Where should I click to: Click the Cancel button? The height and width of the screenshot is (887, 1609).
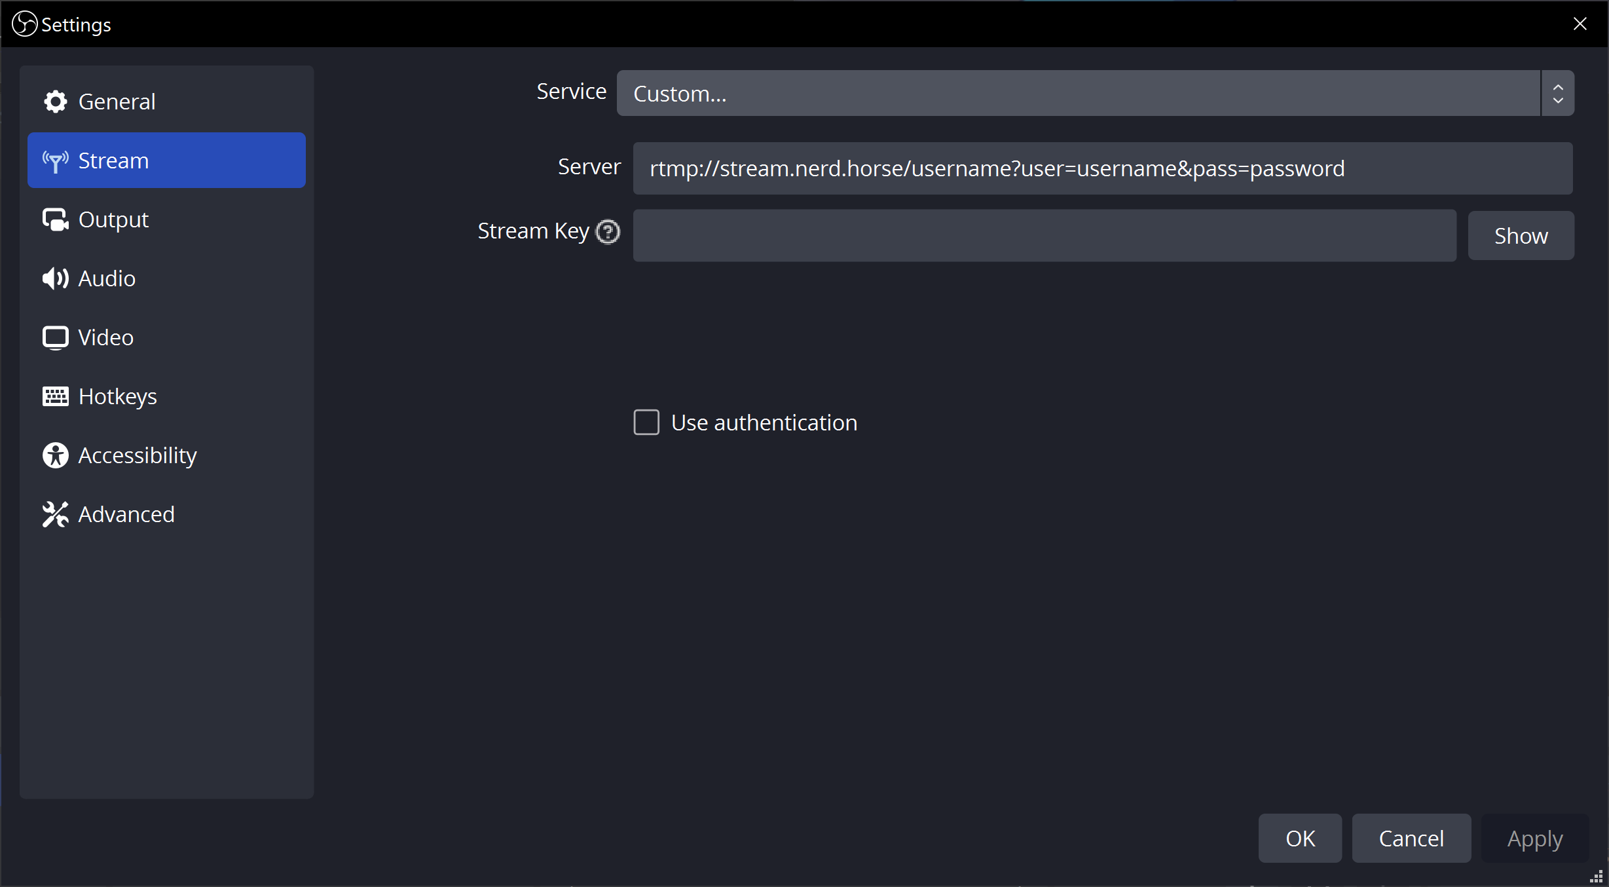pyautogui.click(x=1411, y=839)
